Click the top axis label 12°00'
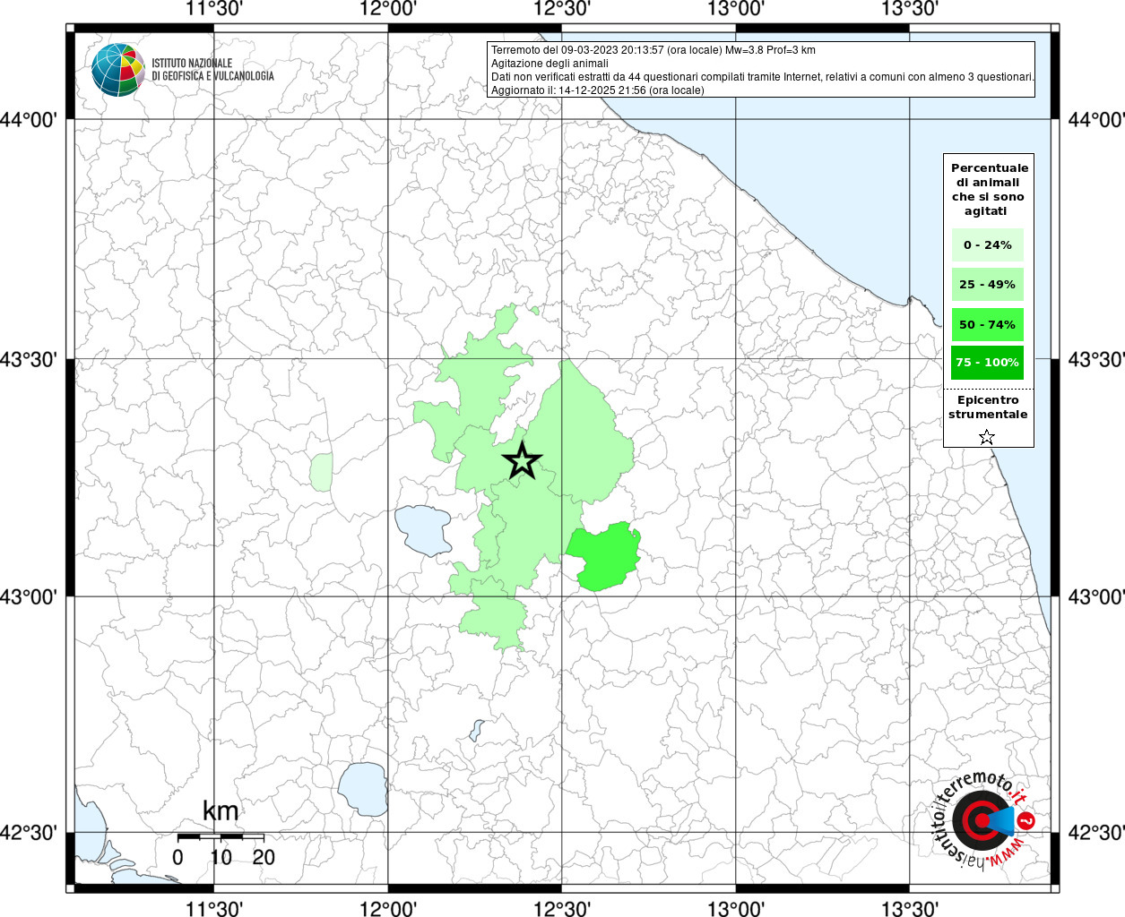The width and height of the screenshot is (1125, 917). (388, 10)
